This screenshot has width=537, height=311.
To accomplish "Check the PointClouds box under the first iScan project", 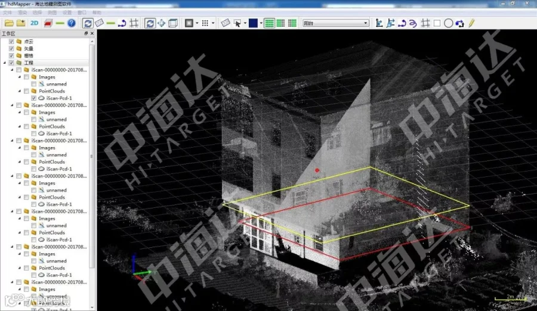I will coord(26,91).
